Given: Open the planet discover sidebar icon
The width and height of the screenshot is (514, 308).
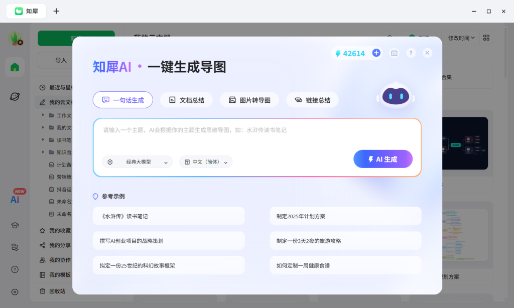Looking at the screenshot, I should tap(15, 96).
